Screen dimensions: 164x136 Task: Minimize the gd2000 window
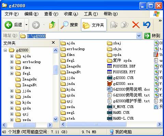(x=142, y=5)
